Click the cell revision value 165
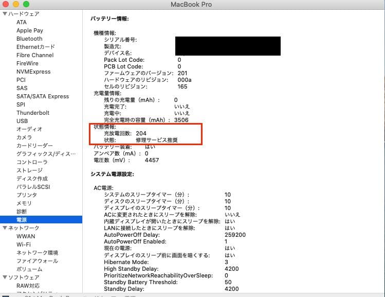 tap(182, 86)
